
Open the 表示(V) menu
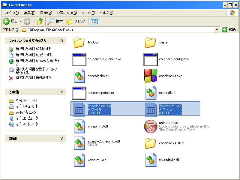(46, 13)
